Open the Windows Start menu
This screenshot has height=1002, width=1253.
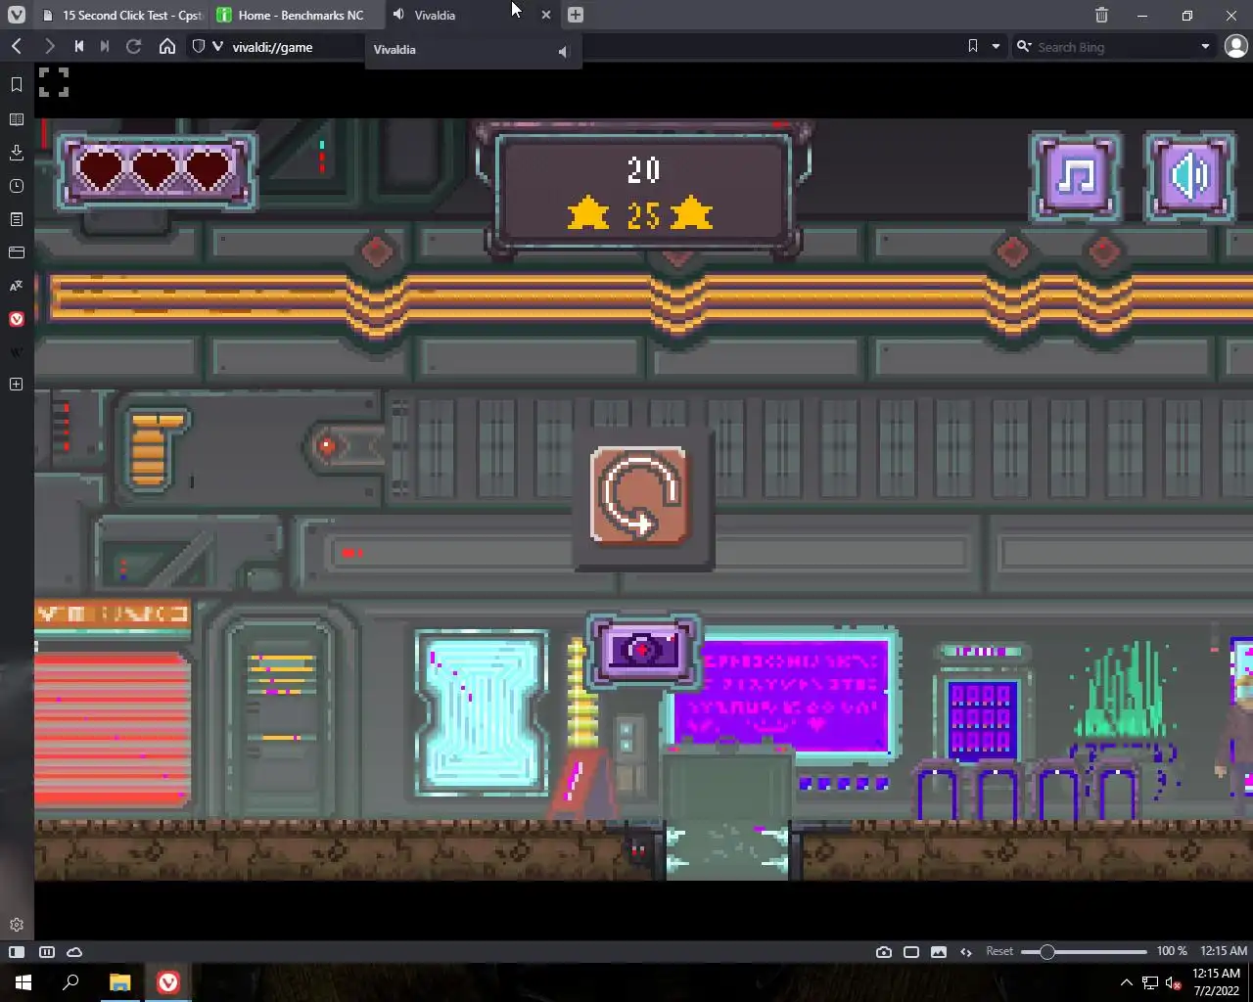pyautogui.click(x=23, y=982)
